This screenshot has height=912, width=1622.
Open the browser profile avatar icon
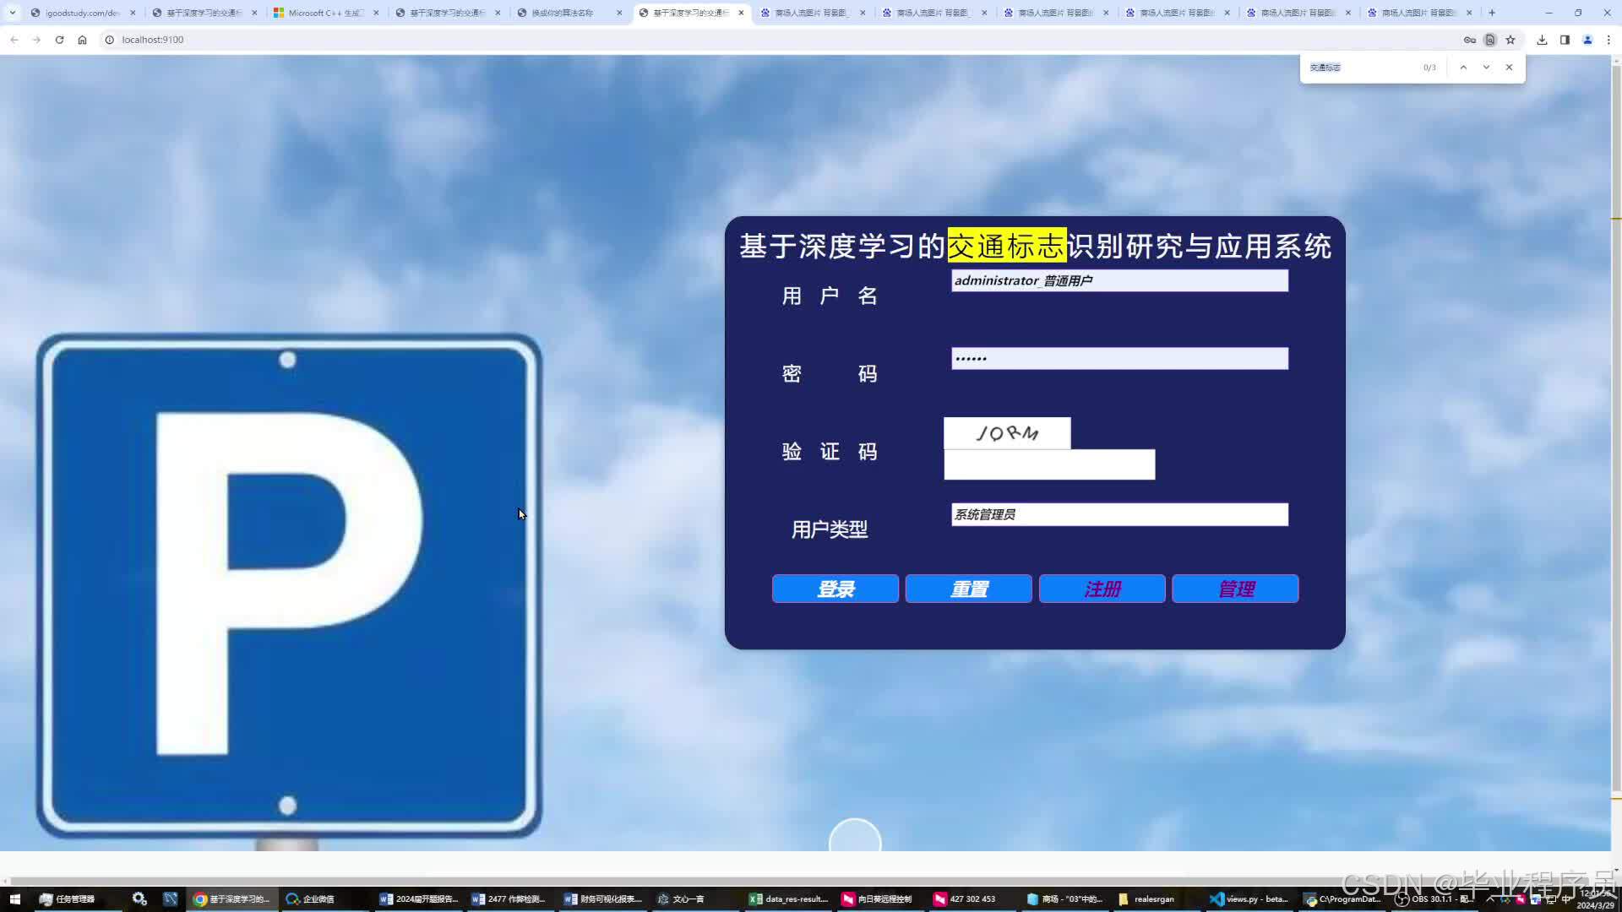click(x=1587, y=40)
